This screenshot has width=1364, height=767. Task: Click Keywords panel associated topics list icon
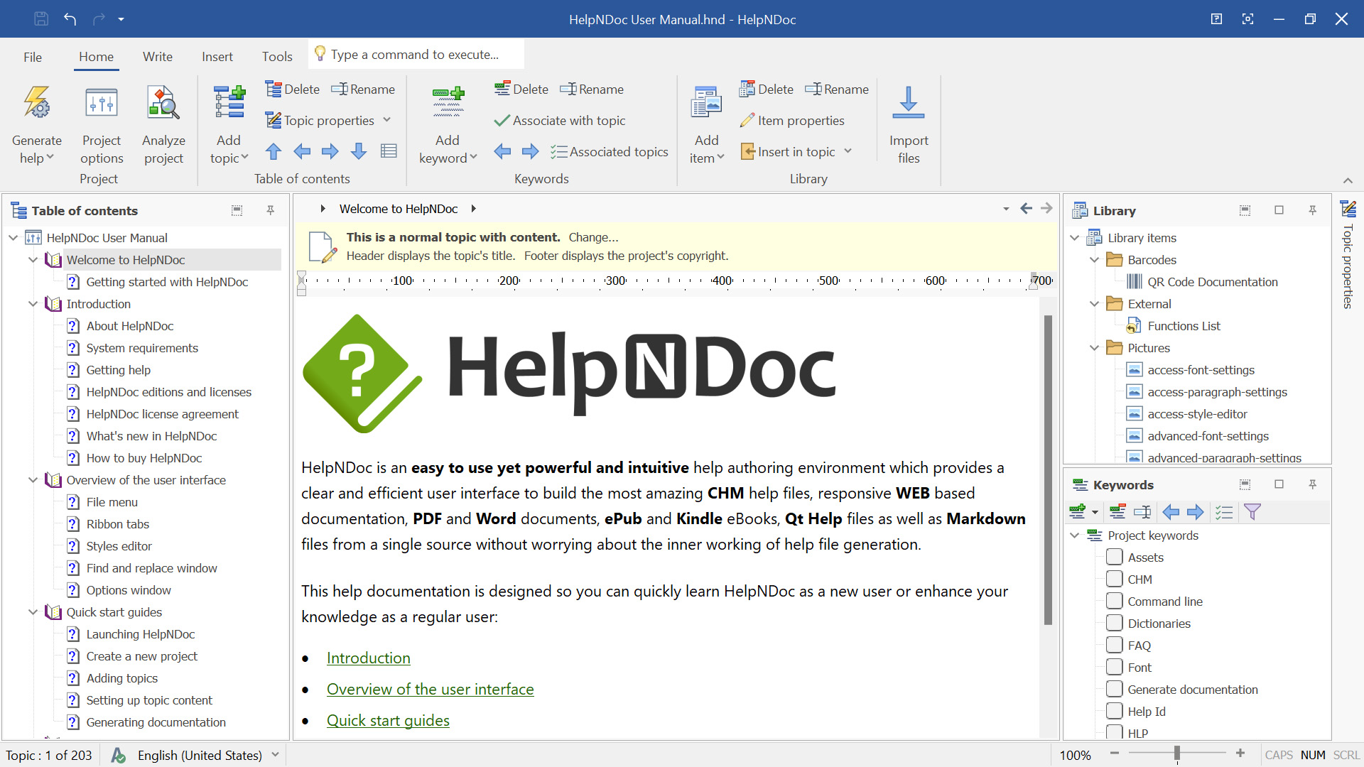(1224, 512)
